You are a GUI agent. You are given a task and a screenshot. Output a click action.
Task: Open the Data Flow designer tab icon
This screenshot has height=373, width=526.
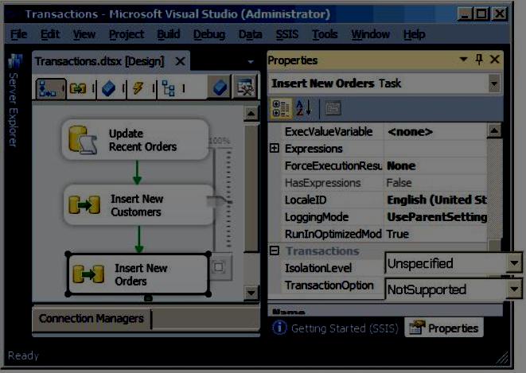[78, 88]
